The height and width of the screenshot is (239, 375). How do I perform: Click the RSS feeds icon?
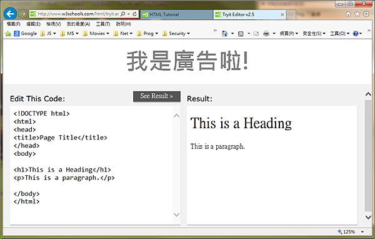[x=241, y=34]
